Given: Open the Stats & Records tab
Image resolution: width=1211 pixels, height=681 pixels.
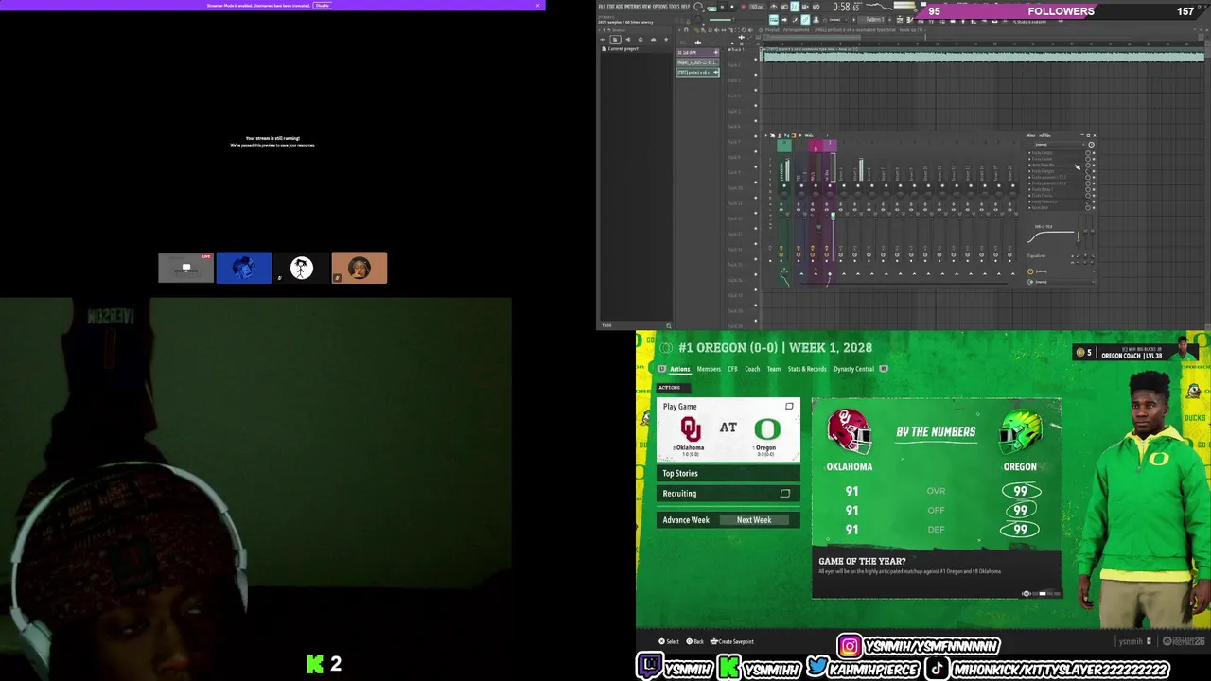Looking at the screenshot, I should 807,369.
